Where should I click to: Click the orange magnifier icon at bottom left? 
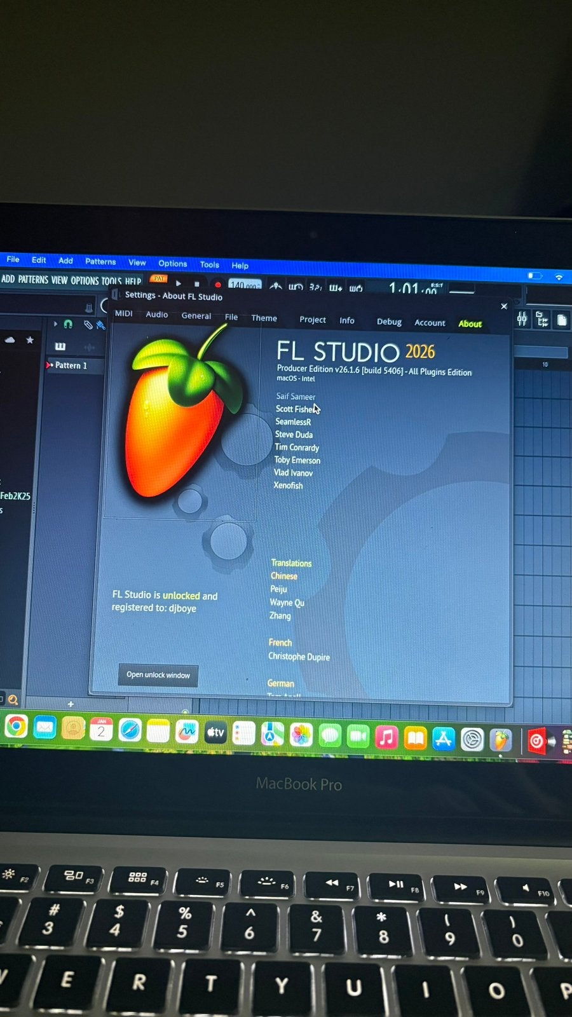pyautogui.click(x=13, y=700)
